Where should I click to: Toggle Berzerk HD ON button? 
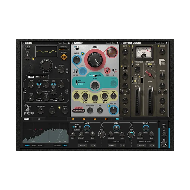pos(67,72)
